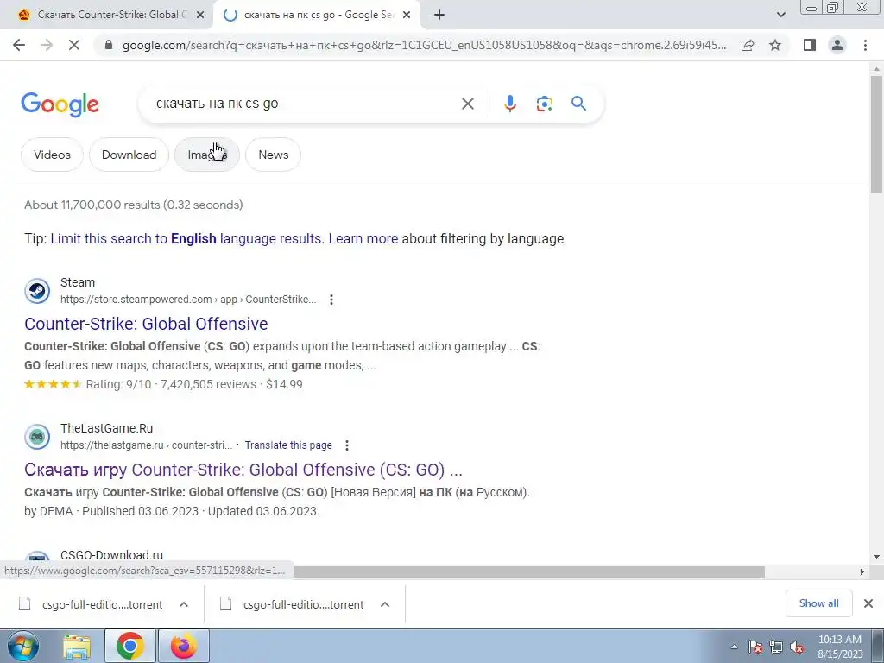The image size is (884, 663).
Task: Click the vertical scrollbar thumb
Action: [876, 134]
